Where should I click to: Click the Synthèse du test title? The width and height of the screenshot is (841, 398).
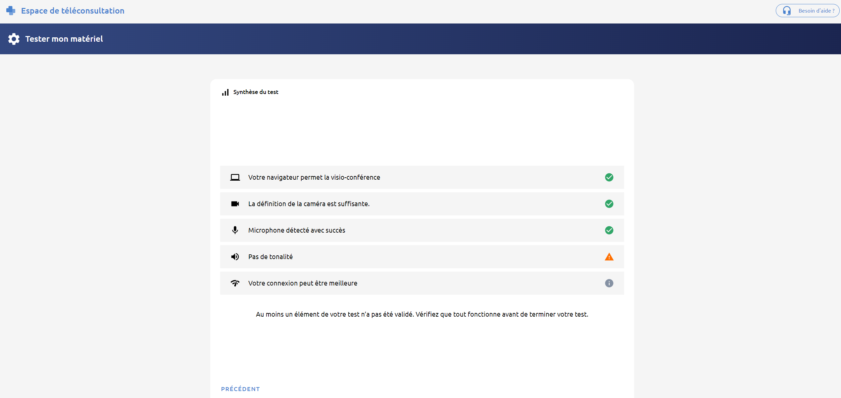click(x=256, y=92)
